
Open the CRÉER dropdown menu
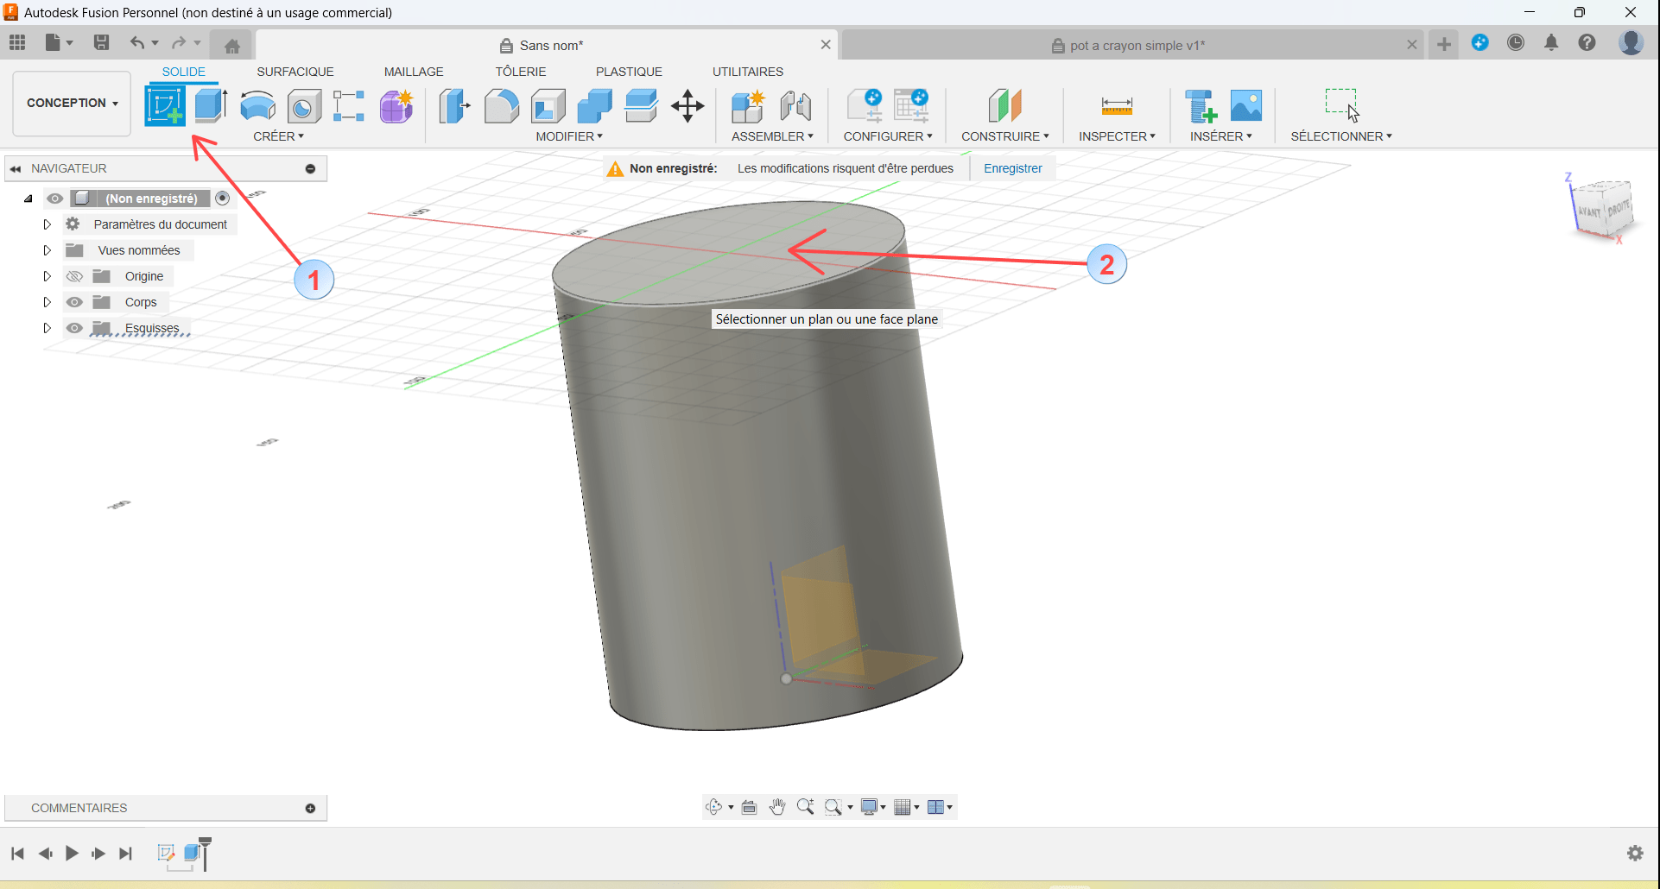[278, 136]
